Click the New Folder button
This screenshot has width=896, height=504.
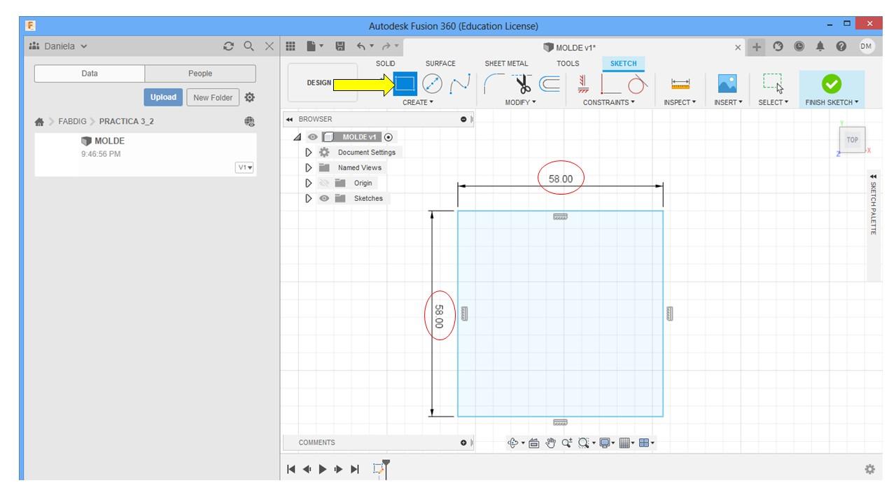tap(213, 96)
